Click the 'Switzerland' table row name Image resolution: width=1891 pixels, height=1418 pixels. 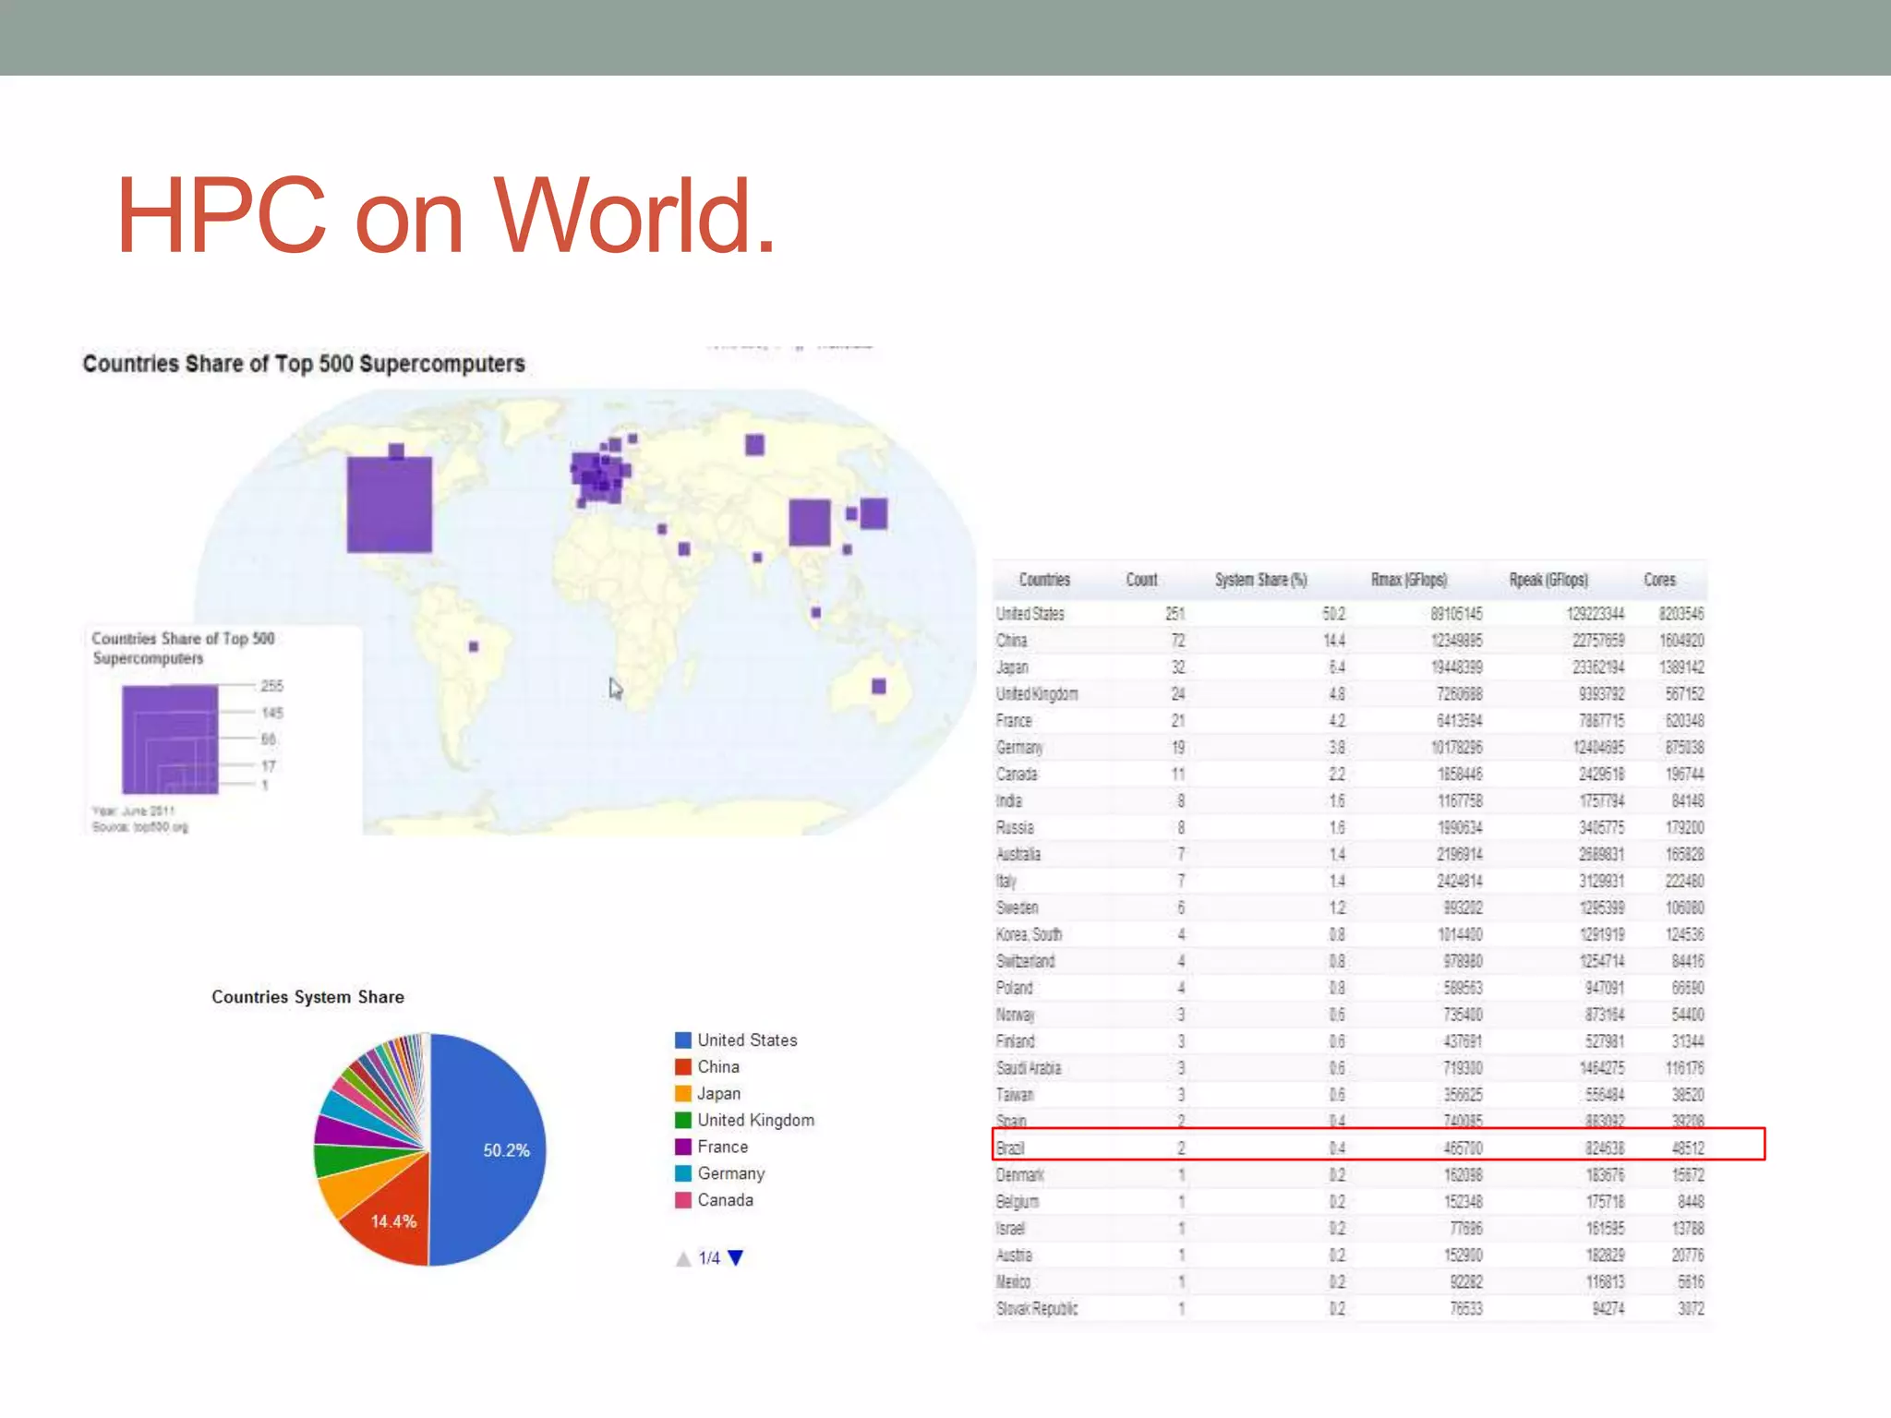click(1026, 962)
